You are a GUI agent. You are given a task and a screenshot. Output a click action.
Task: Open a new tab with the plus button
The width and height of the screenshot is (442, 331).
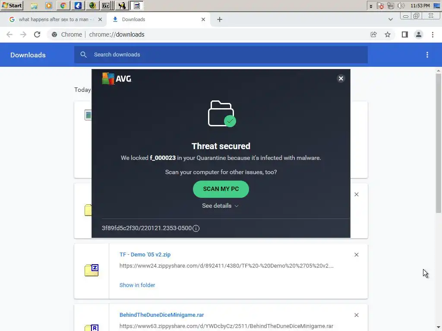[x=220, y=19]
